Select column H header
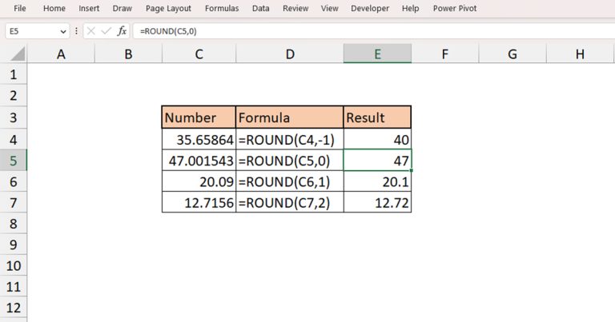615x322 pixels. coord(580,54)
